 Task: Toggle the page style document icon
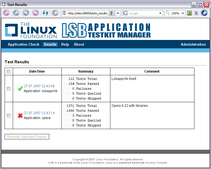tap(196, 13)
